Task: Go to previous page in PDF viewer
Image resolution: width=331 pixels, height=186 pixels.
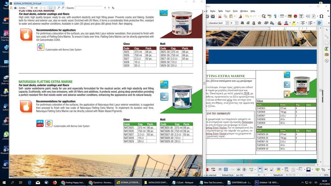Action: [41, 8]
